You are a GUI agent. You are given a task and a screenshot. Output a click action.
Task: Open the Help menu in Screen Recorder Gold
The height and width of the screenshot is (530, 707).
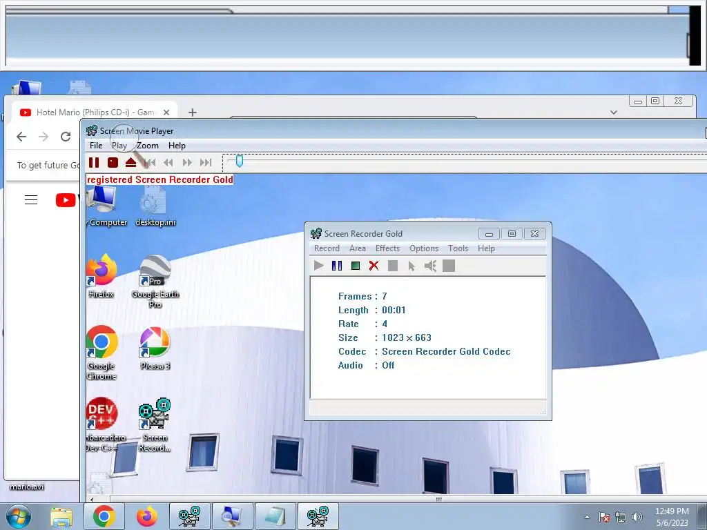[487, 248]
